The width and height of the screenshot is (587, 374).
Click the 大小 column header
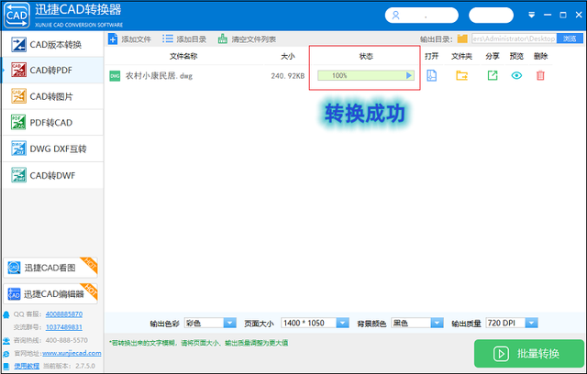pyautogui.click(x=287, y=56)
